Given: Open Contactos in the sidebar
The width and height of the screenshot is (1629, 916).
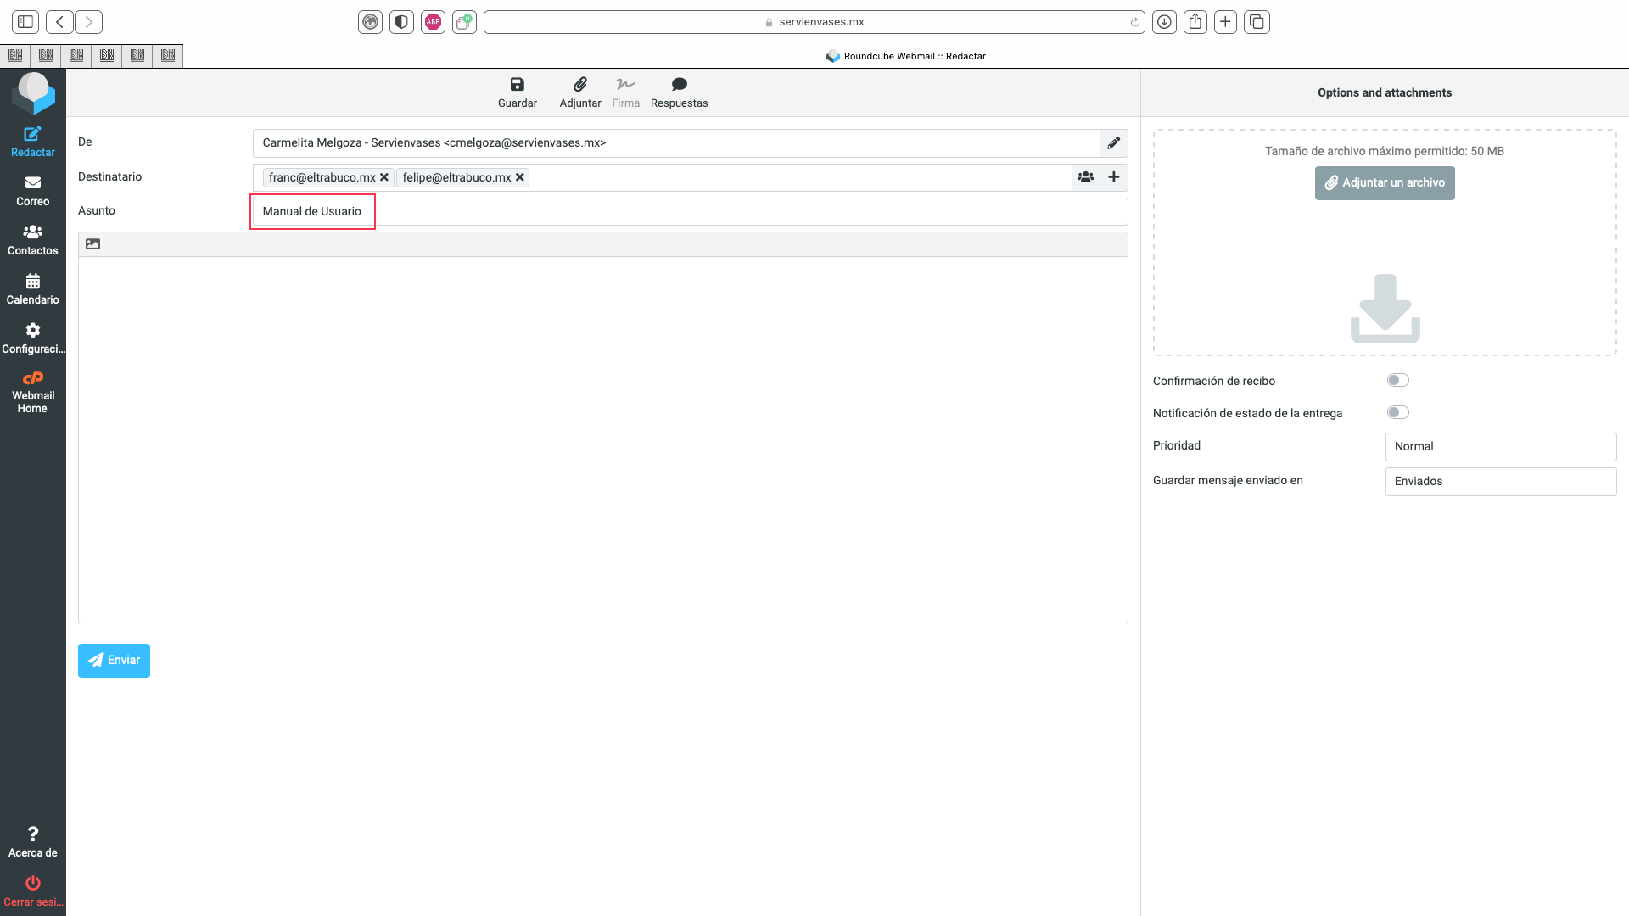Looking at the screenshot, I should pos(32,240).
